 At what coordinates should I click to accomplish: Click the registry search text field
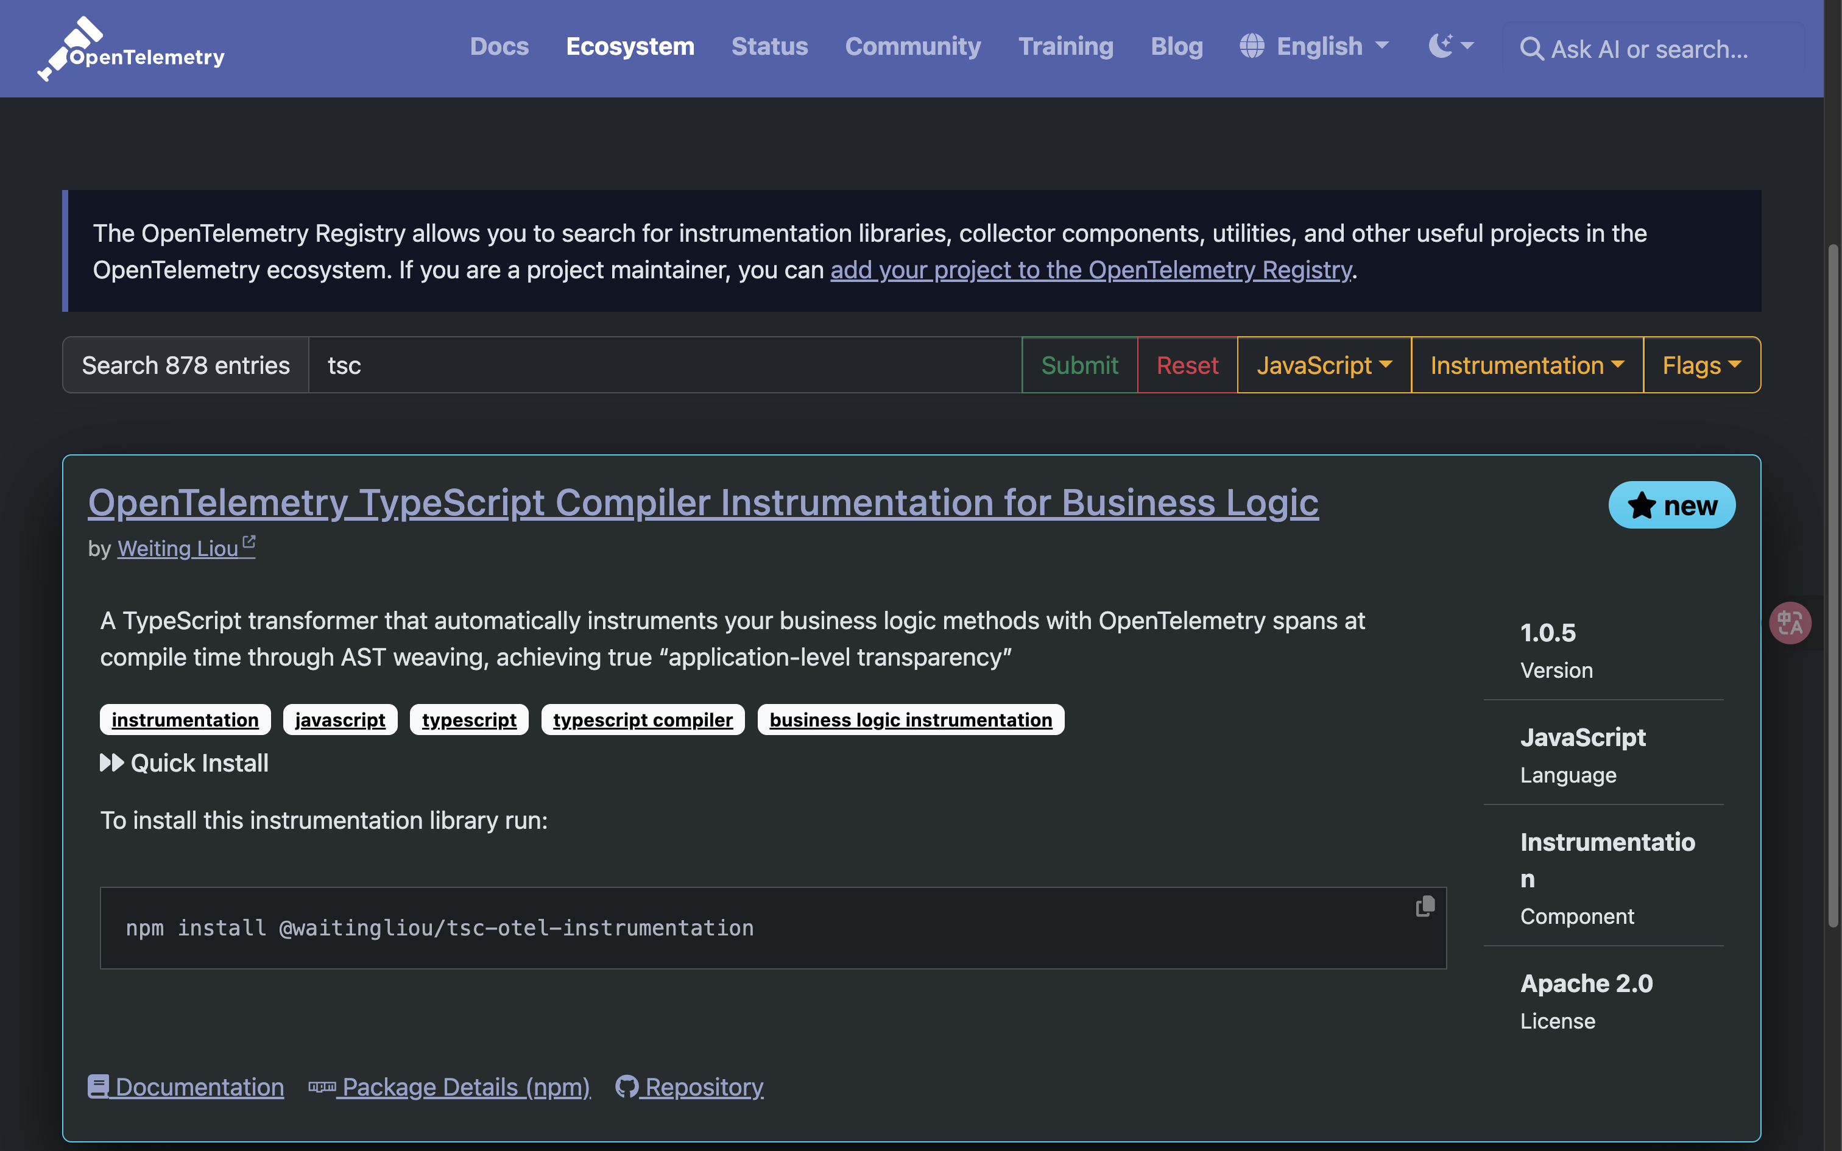(664, 365)
